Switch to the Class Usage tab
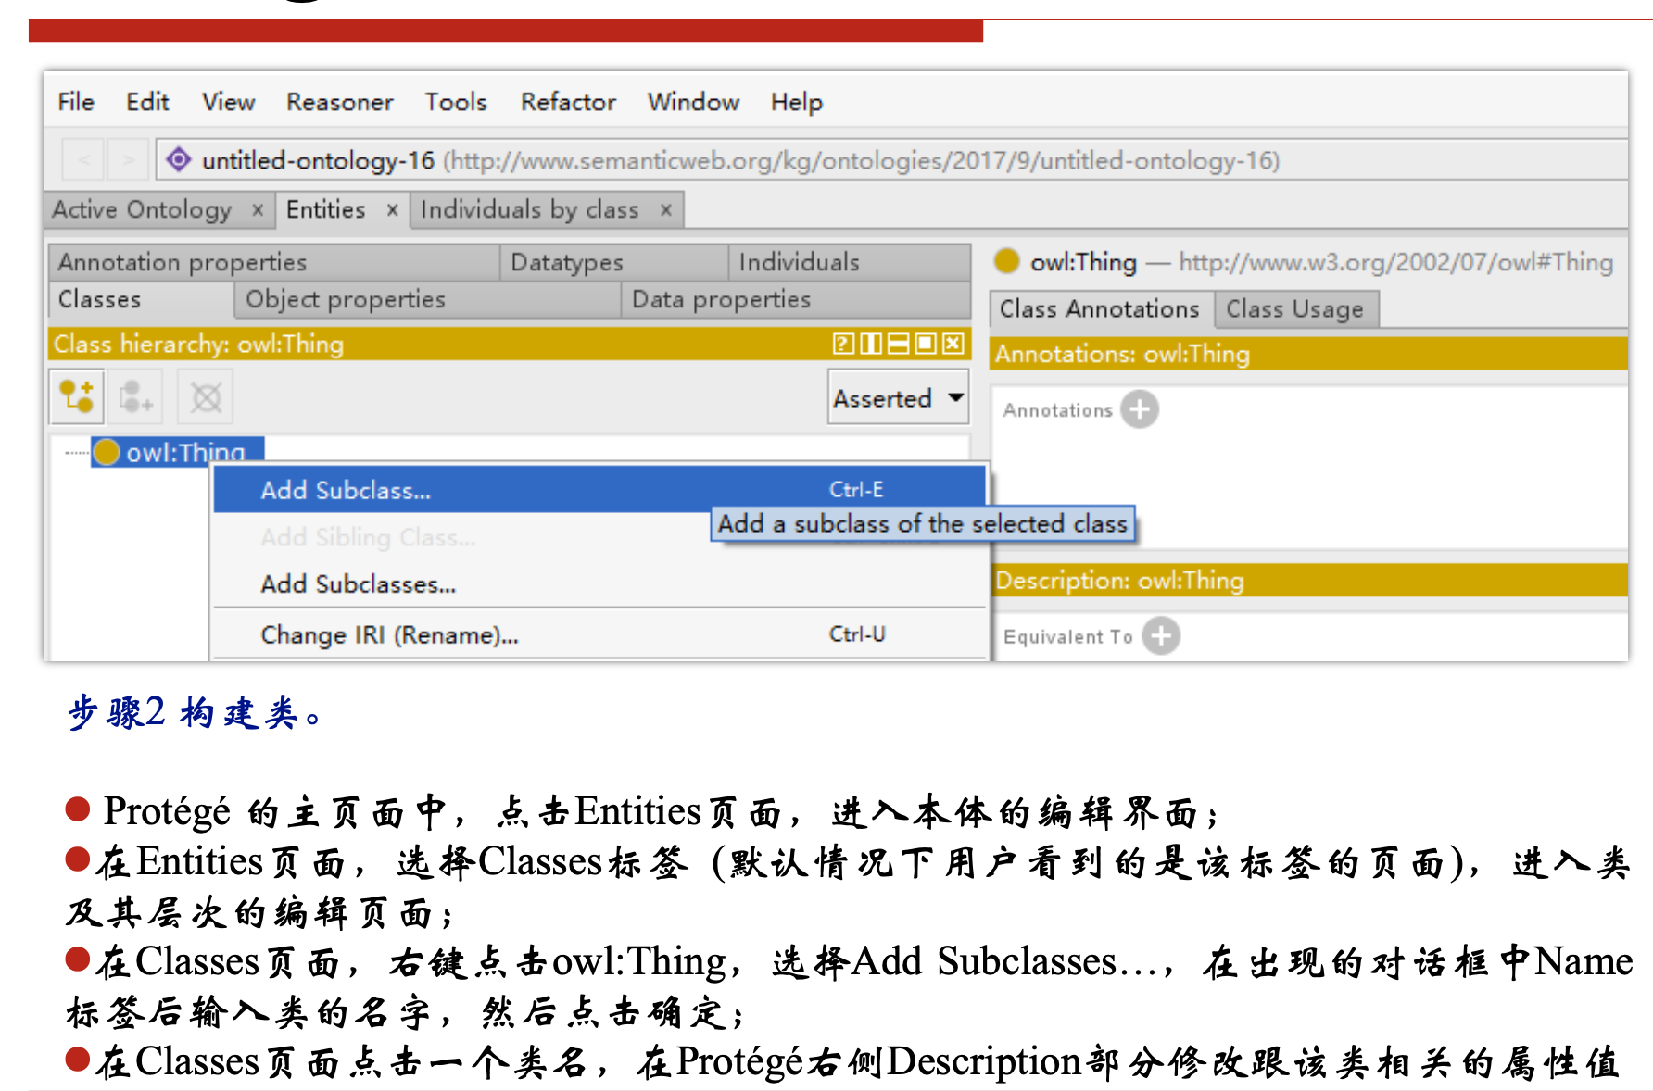Viewport: 1653px width, 1091px height. coord(1295,308)
